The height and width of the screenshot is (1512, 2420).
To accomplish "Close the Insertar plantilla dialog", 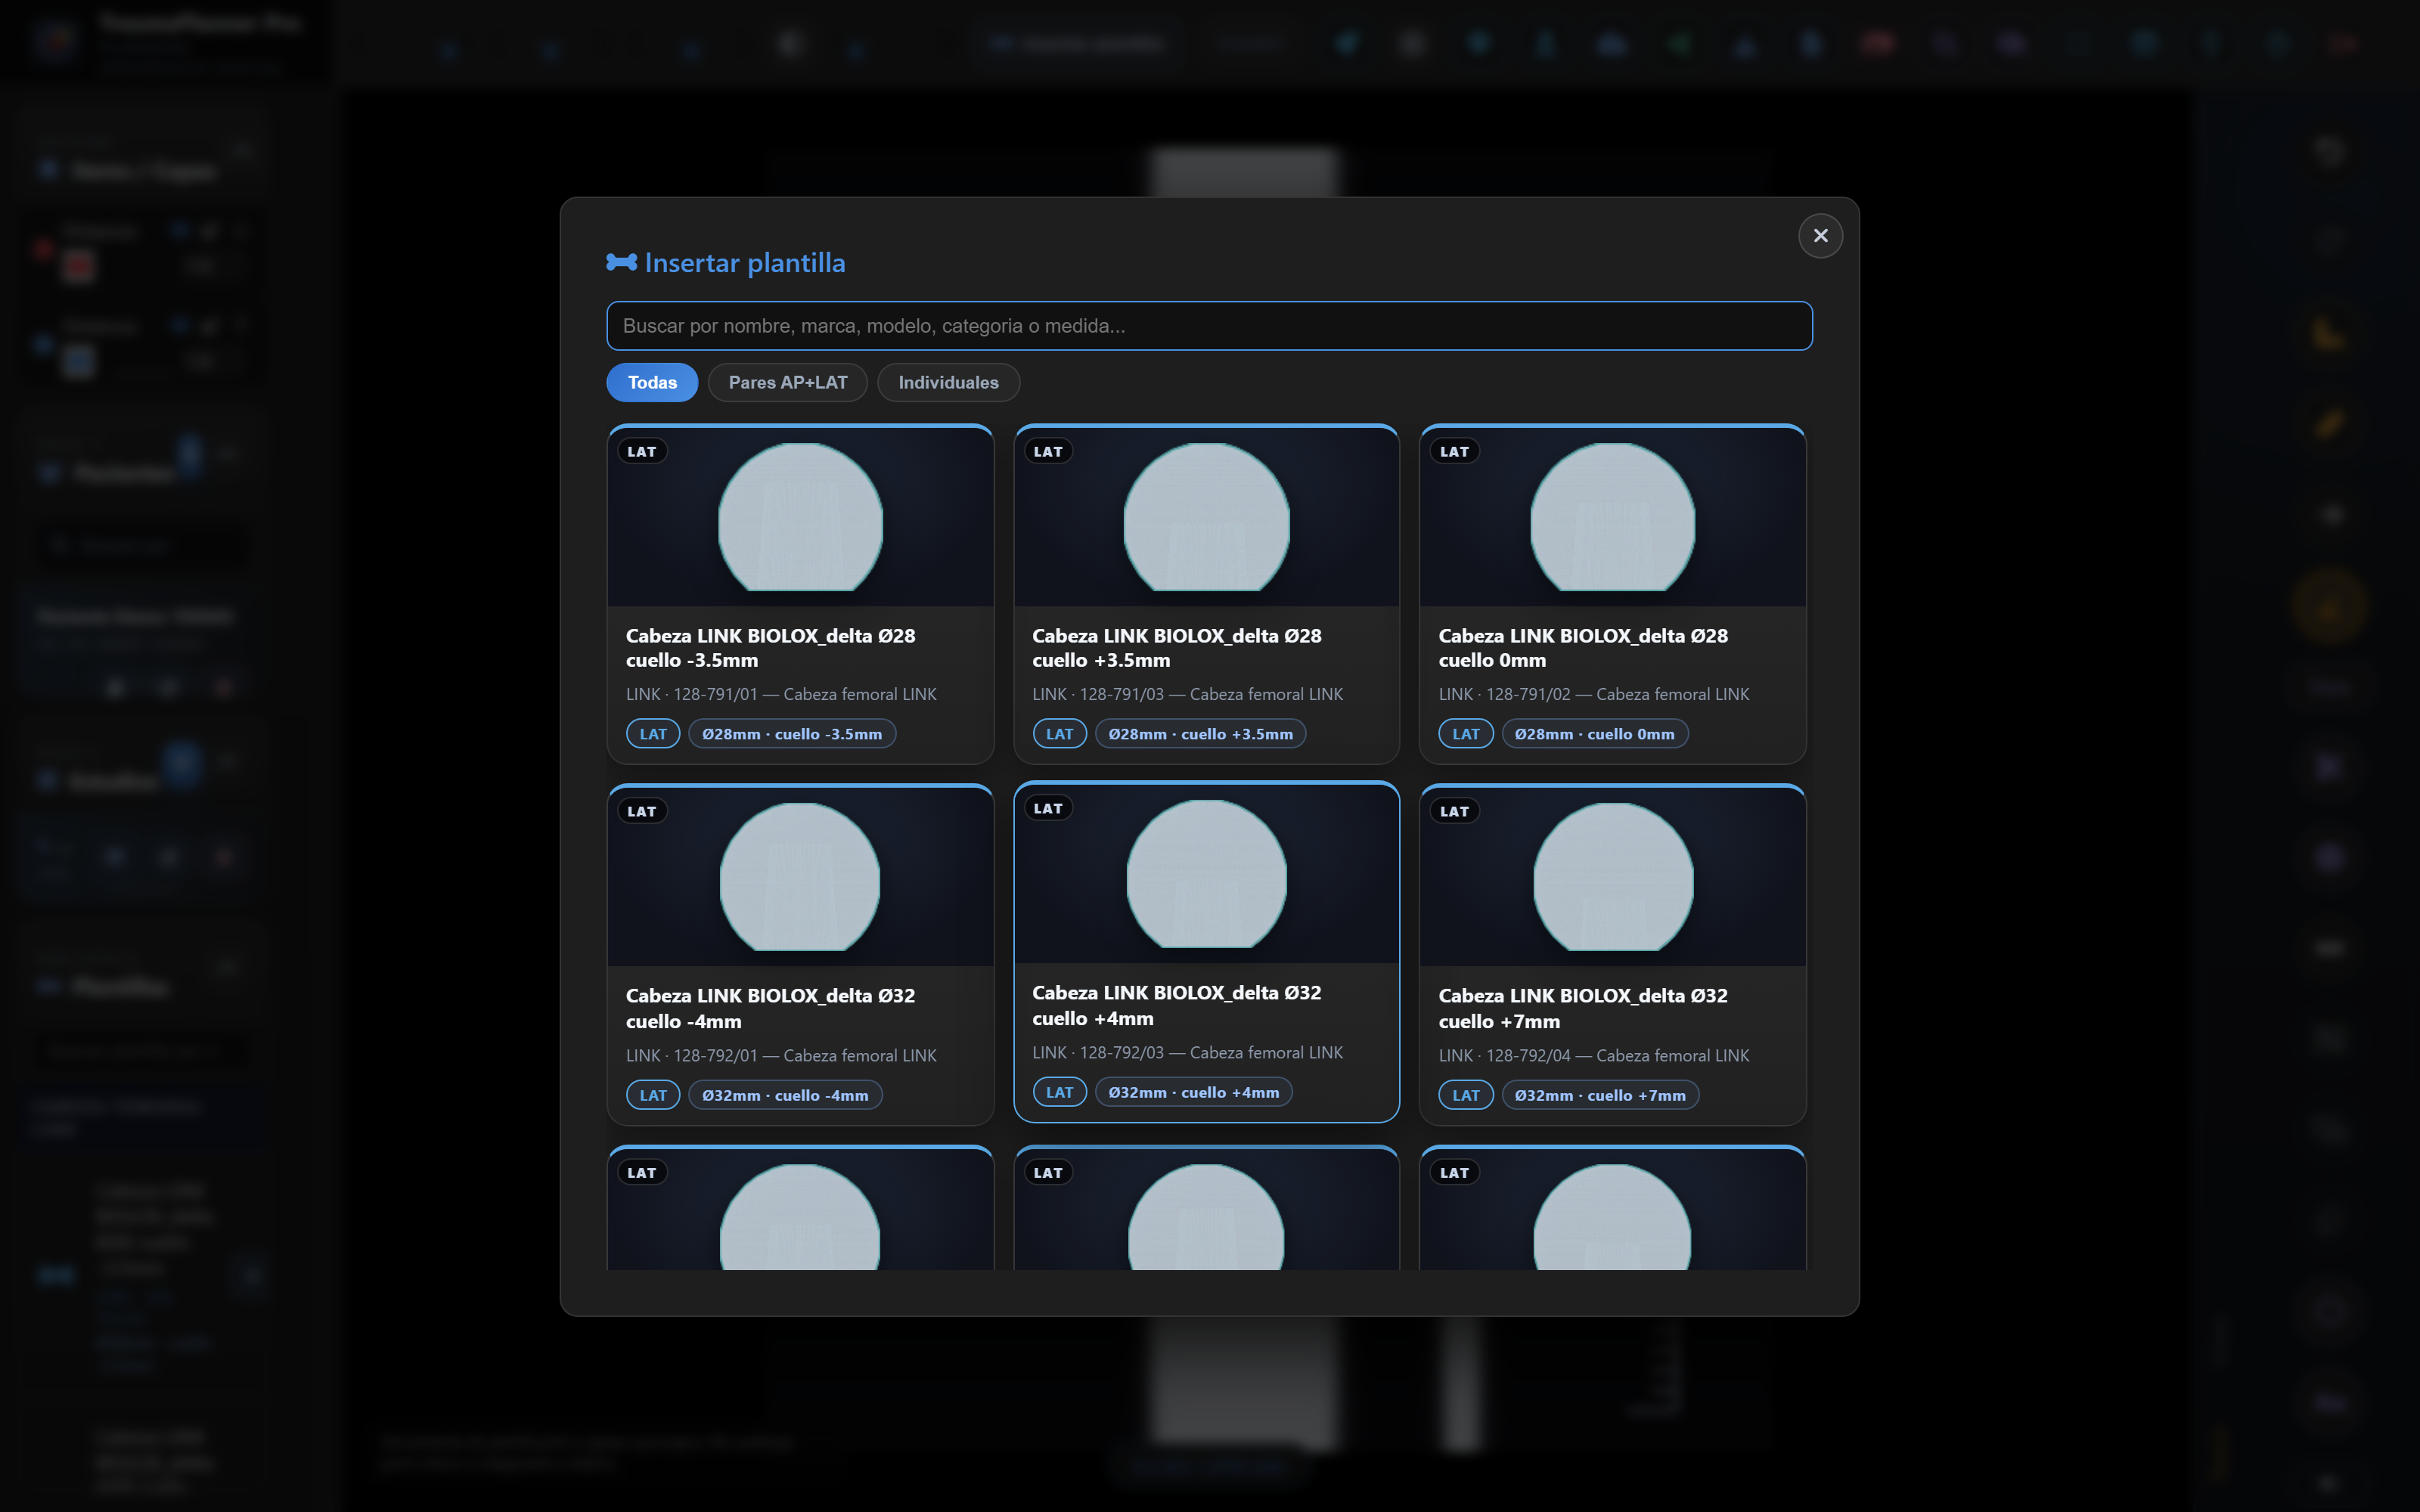I will (1820, 236).
